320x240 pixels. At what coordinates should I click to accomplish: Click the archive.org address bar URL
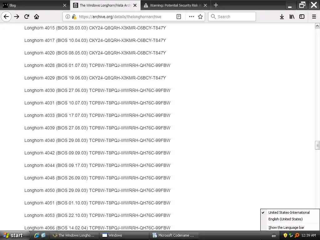point(120,17)
